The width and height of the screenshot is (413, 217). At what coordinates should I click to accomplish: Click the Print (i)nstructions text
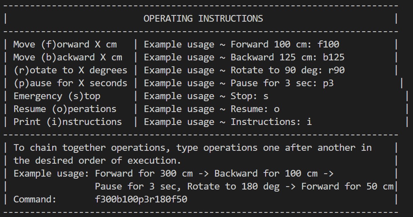[x=67, y=122]
